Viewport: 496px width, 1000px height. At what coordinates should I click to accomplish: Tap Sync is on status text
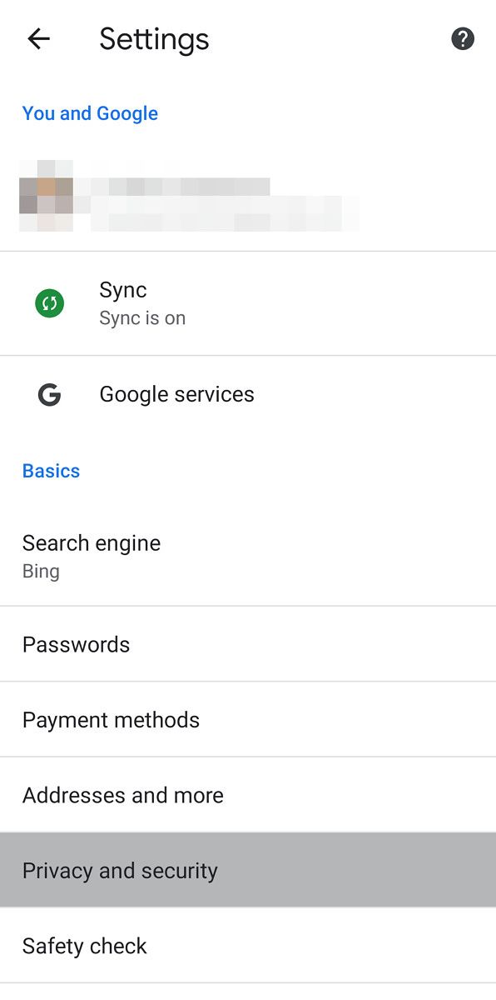(x=142, y=317)
